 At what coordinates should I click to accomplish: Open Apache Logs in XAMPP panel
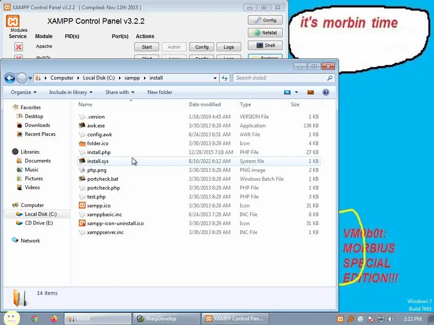(x=228, y=47)
